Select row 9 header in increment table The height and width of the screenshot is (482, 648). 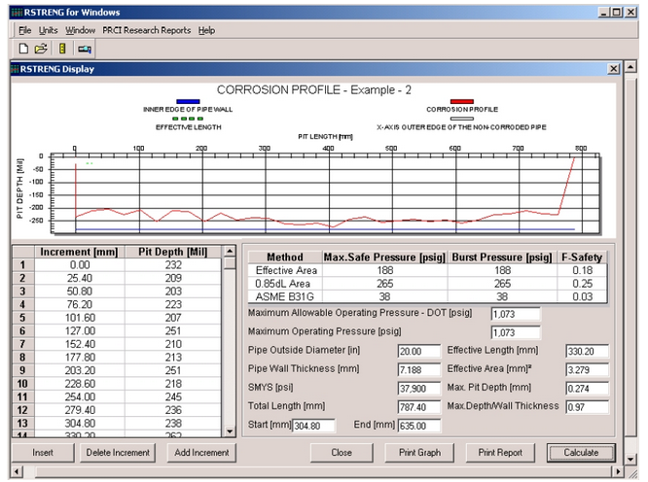tap(22, 370)
